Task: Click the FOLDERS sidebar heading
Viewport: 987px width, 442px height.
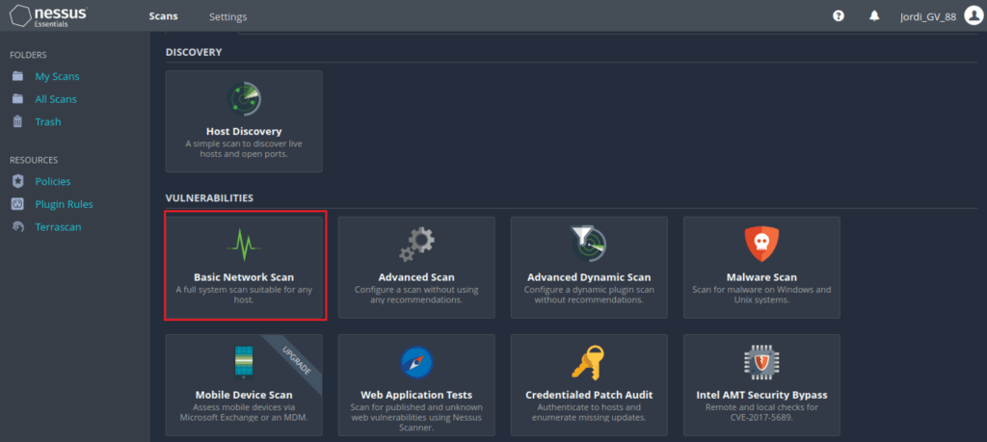Action: [28, 55]
